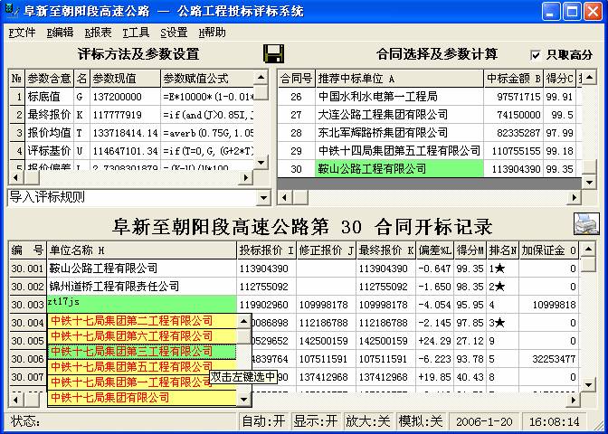
Task: Click the up arrow of the bid record scrollbar
Action: pyautogui.click(x=589, y=250)
